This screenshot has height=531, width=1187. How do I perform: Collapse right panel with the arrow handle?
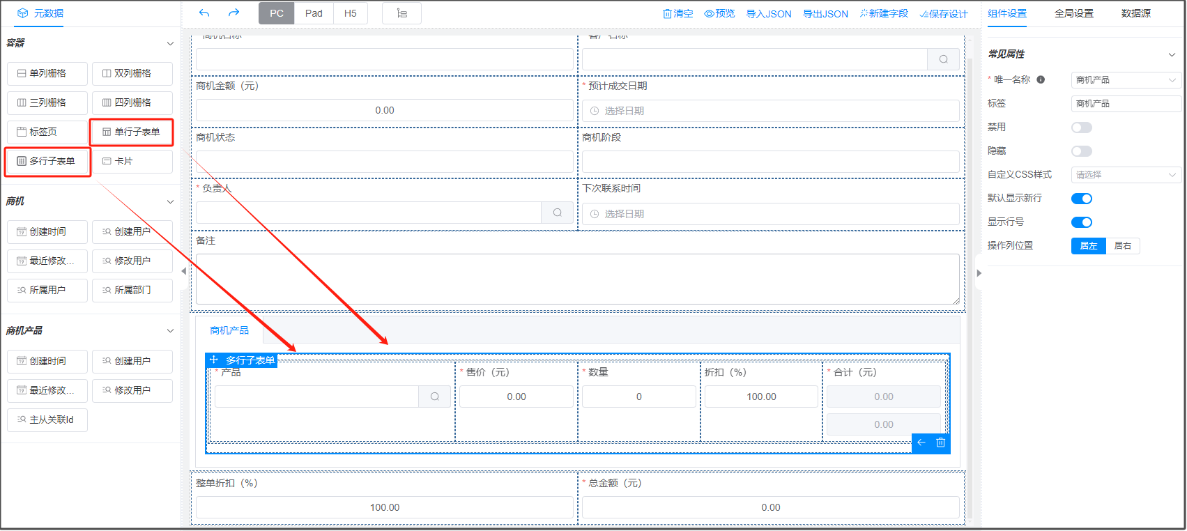[x=979, y=273]
